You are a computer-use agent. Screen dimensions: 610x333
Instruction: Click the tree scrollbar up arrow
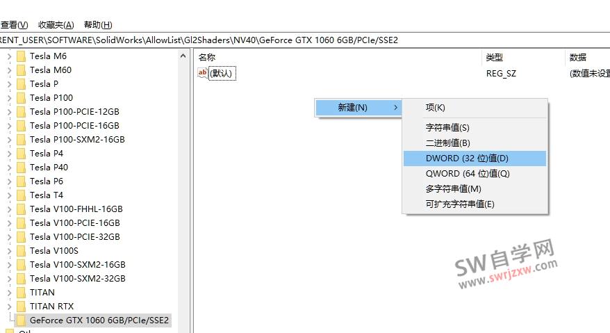click(x=183, y=56)
